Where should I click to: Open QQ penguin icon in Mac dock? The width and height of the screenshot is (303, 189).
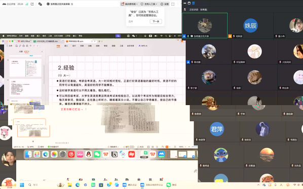click(x=89, y=154)
